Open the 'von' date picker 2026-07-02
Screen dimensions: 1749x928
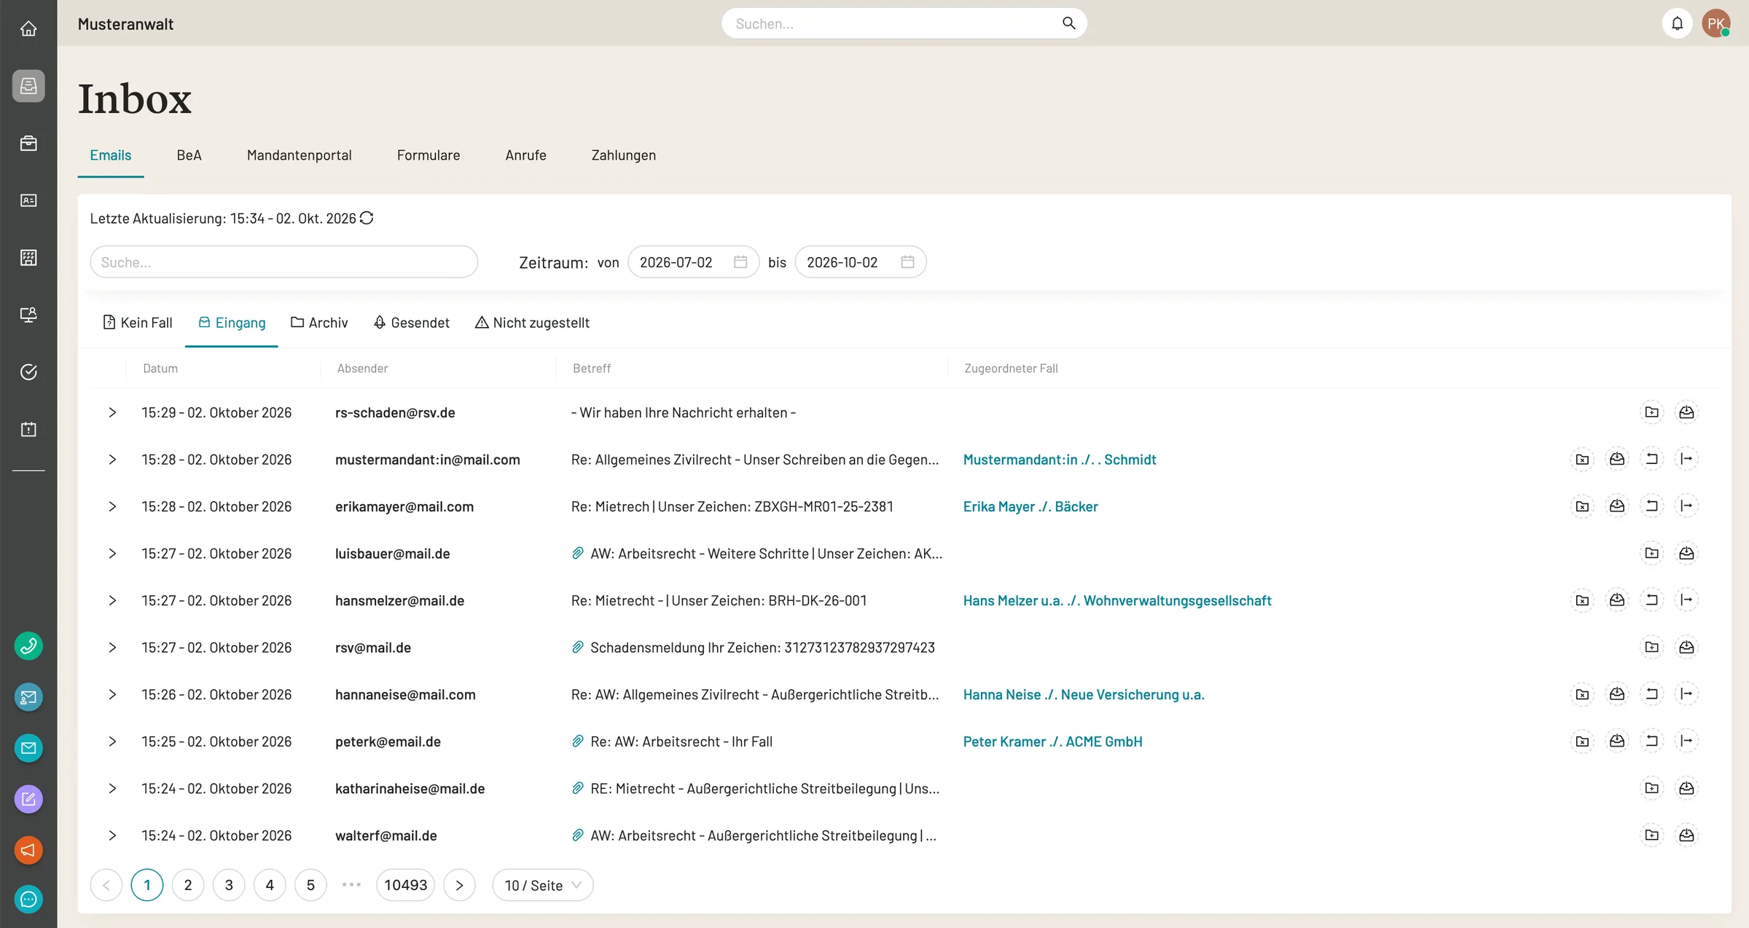click(693, 262)
